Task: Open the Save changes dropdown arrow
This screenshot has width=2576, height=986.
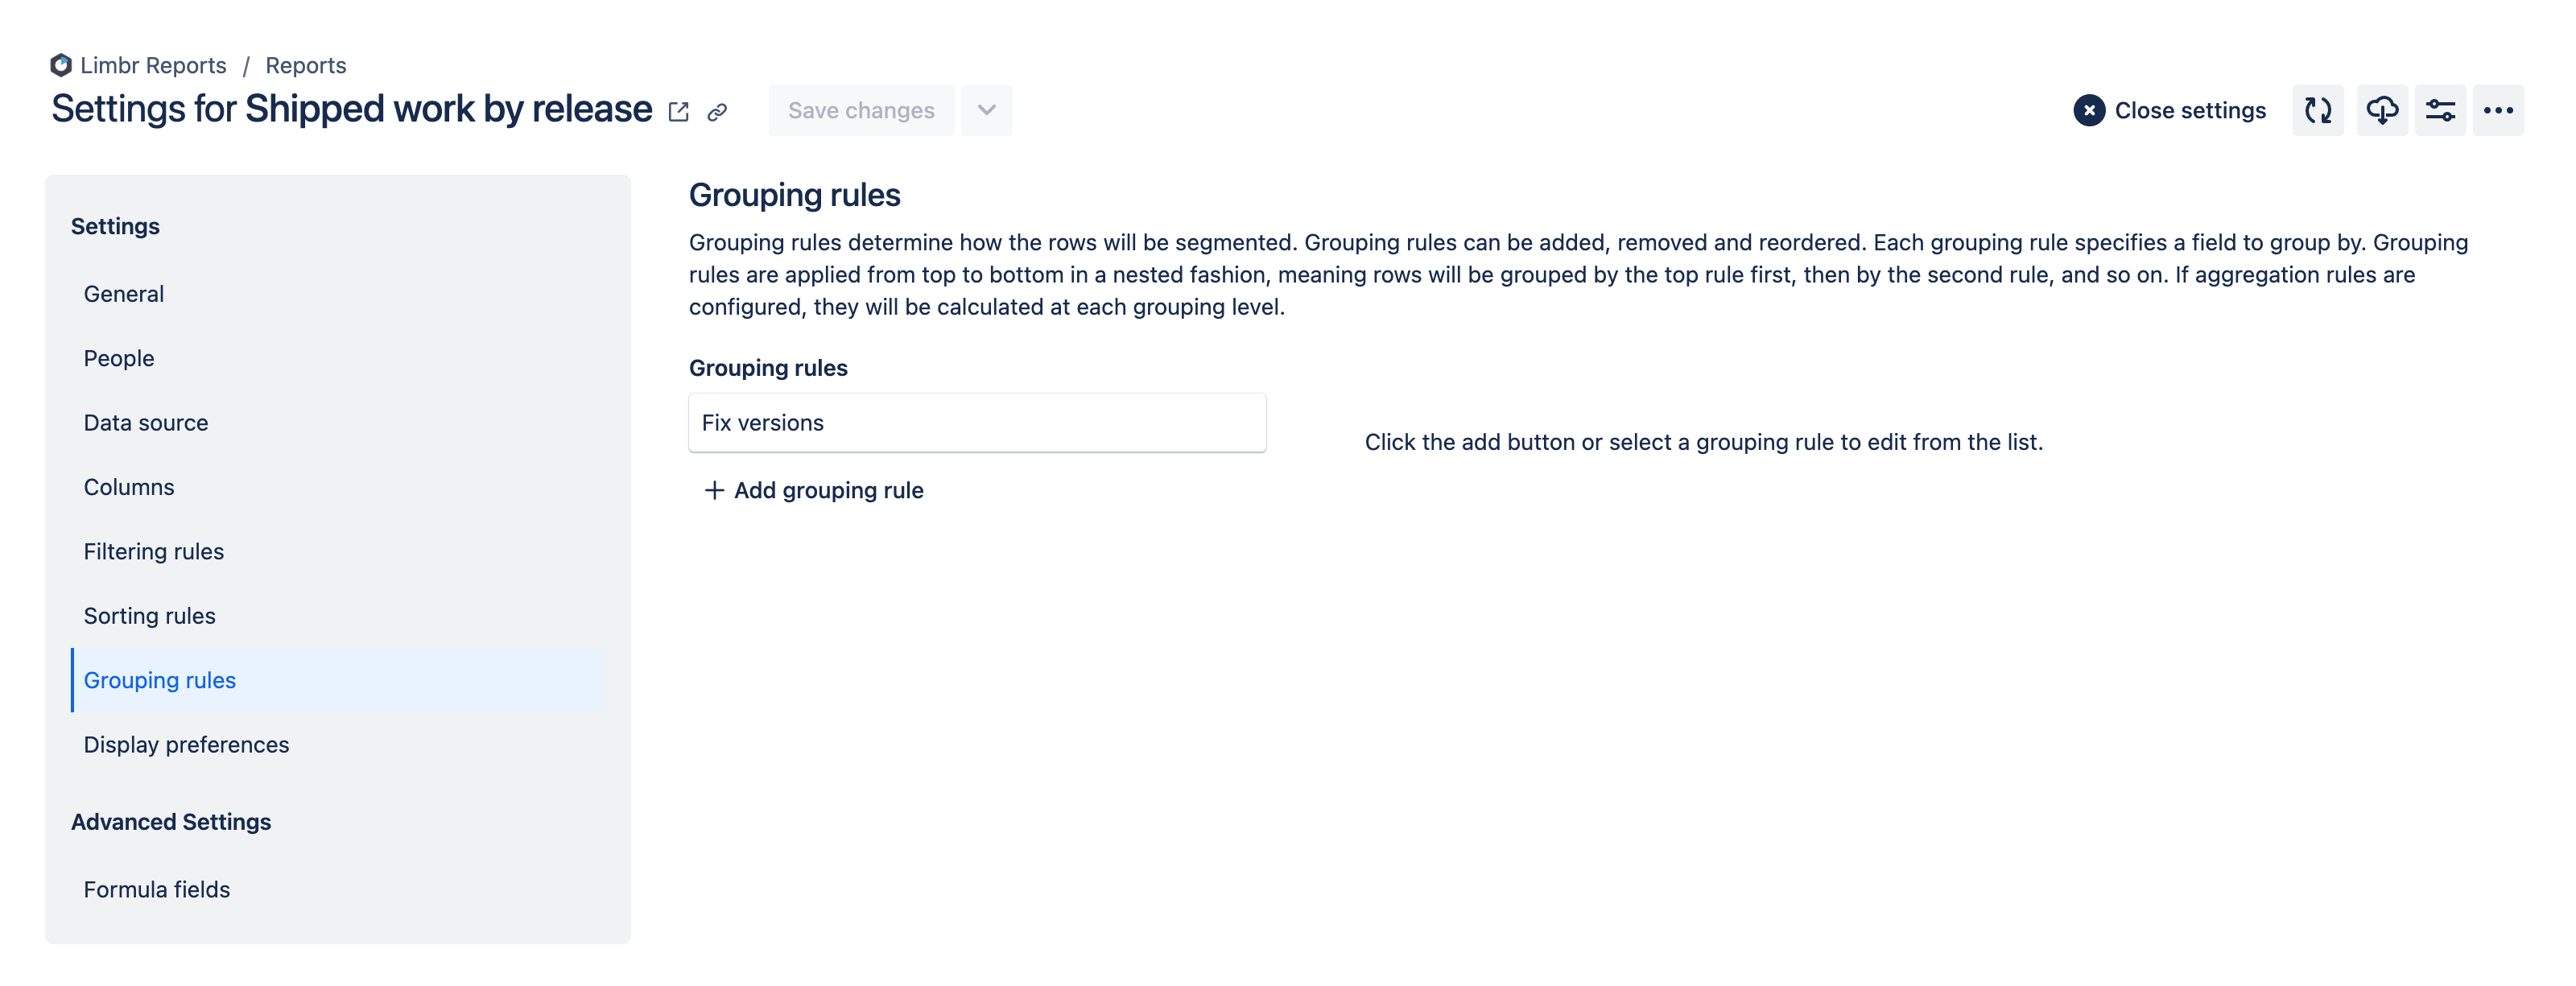Action: (x=988, y=110)
